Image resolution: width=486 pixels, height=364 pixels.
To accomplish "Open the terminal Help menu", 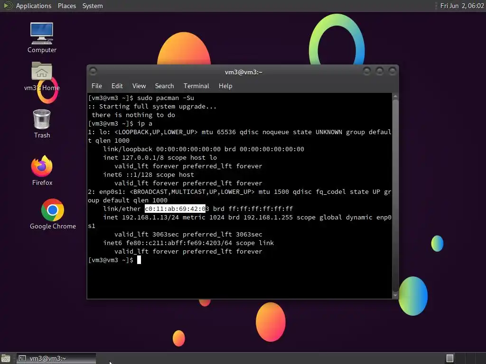I will pos(225,86).
